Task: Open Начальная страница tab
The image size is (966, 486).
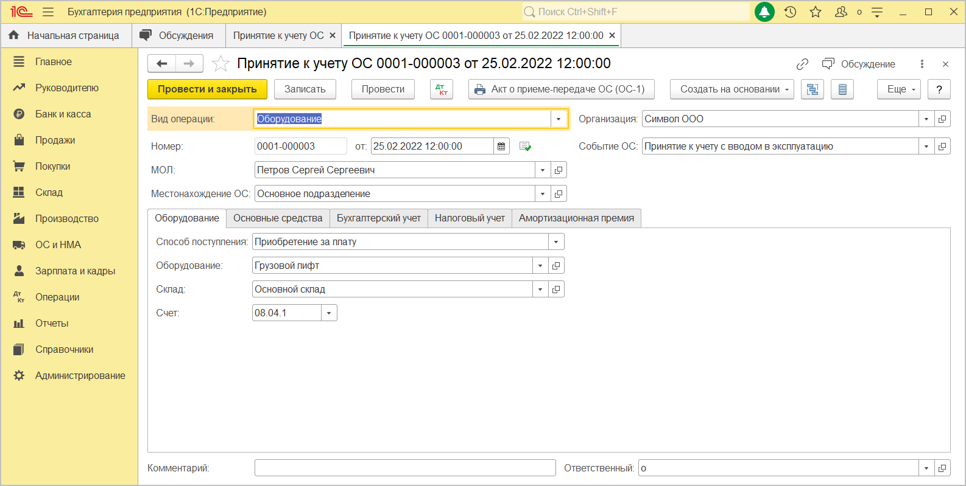Action: (x=66, y=35)
